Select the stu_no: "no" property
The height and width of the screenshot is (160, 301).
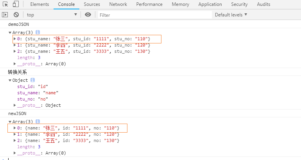coord(32,99)
